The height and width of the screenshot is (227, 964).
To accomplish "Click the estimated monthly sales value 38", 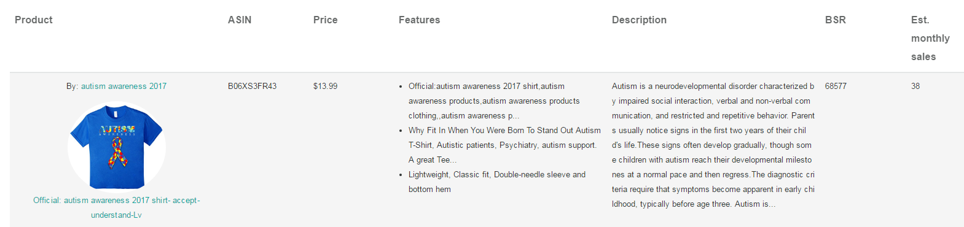I will [x=915, y=87].
